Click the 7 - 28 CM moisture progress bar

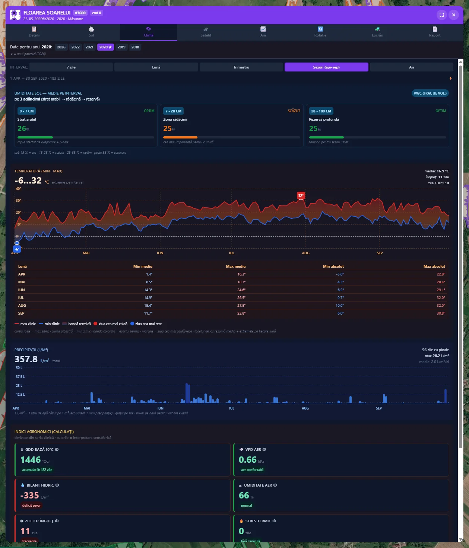232,137
